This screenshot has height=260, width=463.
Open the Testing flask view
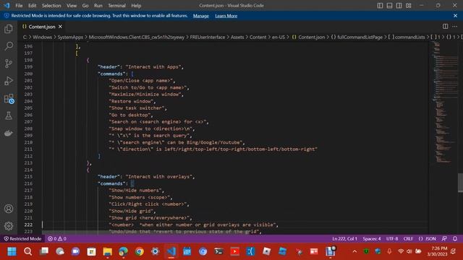click(x=9, y=116)
